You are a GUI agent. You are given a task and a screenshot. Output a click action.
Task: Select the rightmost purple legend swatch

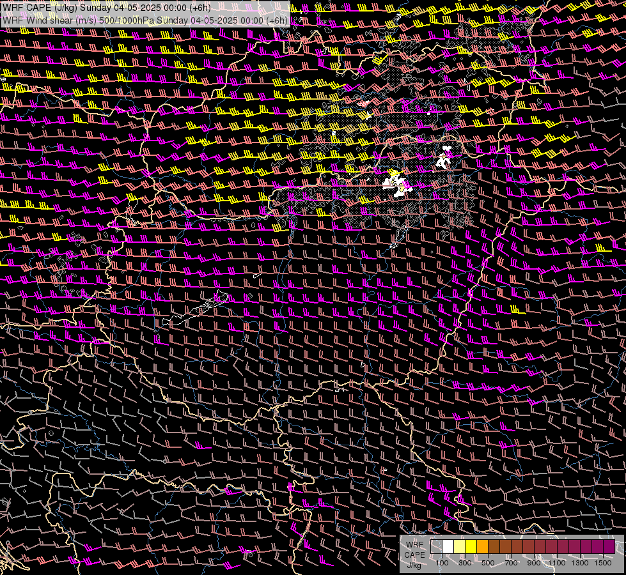609,546
